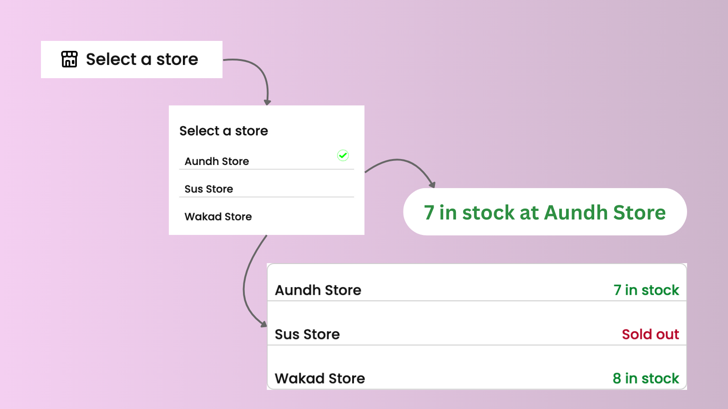The height and width of the screenshot is (409, 728).
Task: Click the curved arrow pointing to the stock badge
Action: (x=400, y=160)
